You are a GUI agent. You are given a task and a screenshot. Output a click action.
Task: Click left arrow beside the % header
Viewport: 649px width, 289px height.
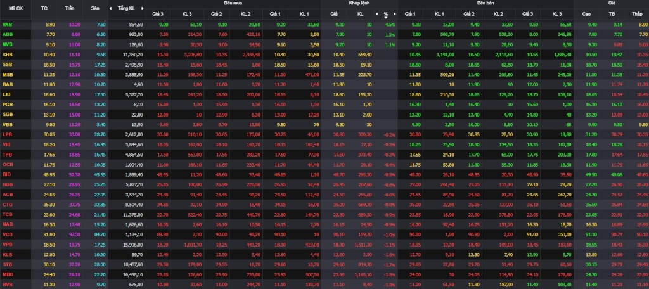click(x=376, y=14)
